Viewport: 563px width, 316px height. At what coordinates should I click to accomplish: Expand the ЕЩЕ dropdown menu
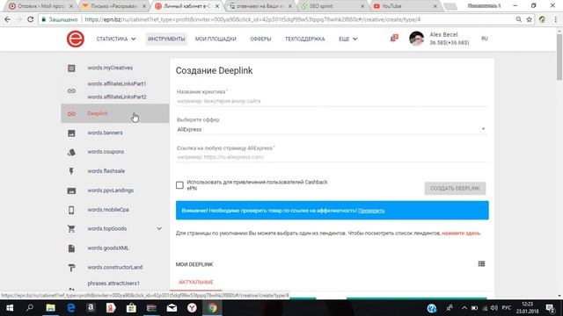pyautogui.click(x=348, y=39)
